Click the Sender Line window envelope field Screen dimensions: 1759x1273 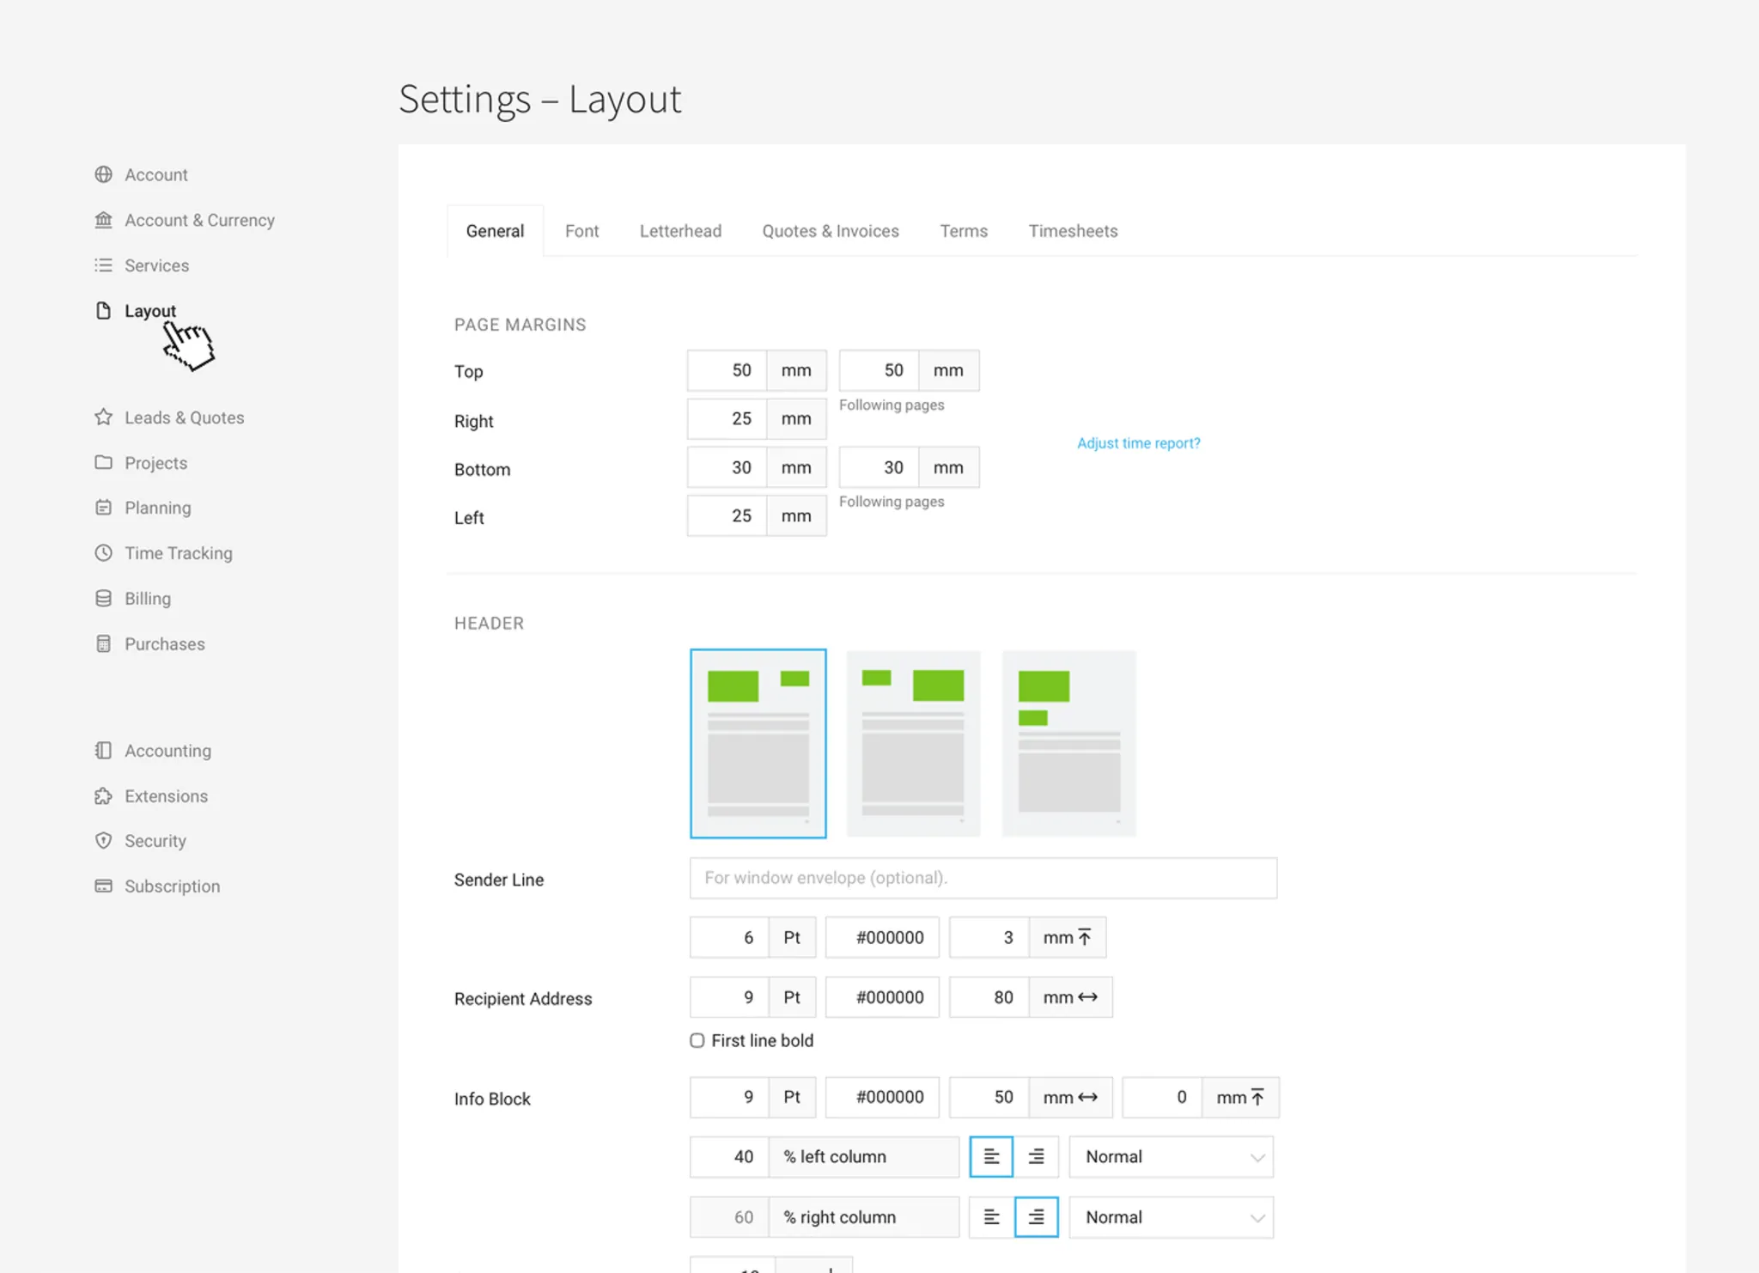[983, 878]
